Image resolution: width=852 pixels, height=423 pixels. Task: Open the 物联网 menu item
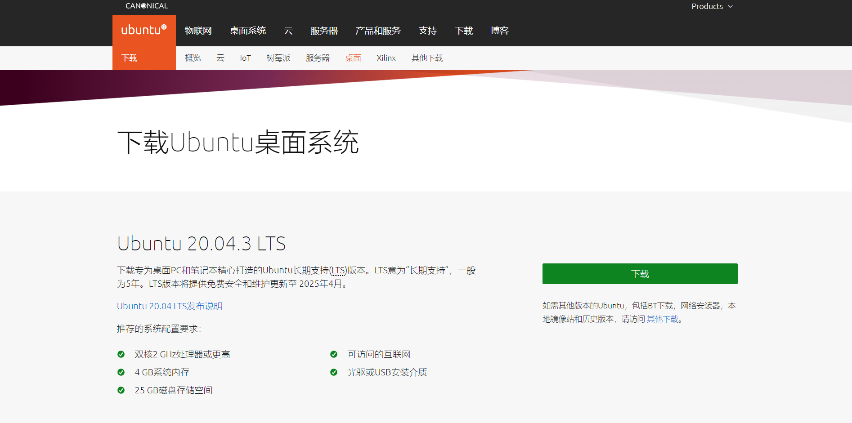click(198, 31)
